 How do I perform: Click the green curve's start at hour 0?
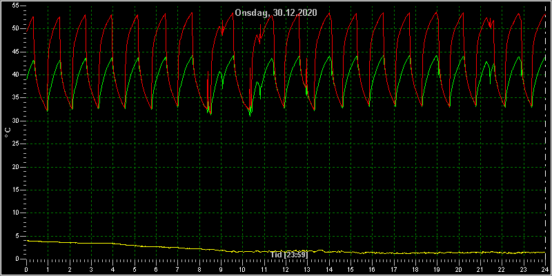coord(27,79)
